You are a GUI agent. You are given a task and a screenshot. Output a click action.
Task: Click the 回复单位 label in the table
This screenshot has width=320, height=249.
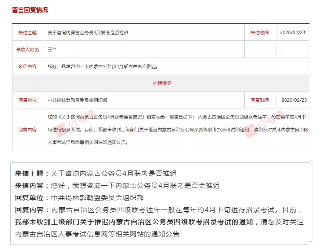coord(28,100)
